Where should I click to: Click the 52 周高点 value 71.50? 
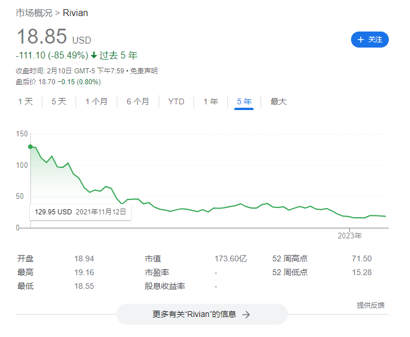362,258
